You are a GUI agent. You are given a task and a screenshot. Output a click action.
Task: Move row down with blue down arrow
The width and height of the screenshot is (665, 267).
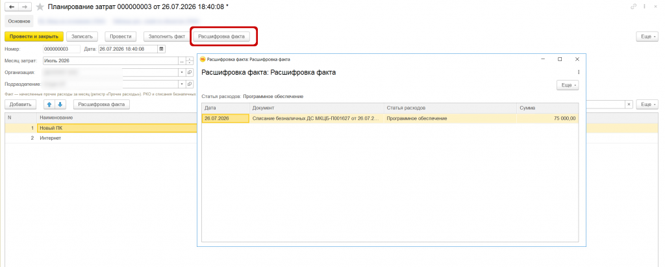click(60, 105)
